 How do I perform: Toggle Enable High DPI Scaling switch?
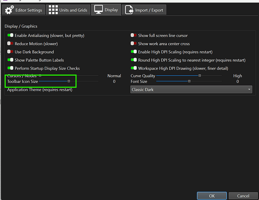pyautogui.click(x=134, y=52)
